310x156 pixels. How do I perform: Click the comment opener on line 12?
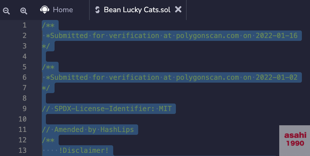tap(48, 140)
